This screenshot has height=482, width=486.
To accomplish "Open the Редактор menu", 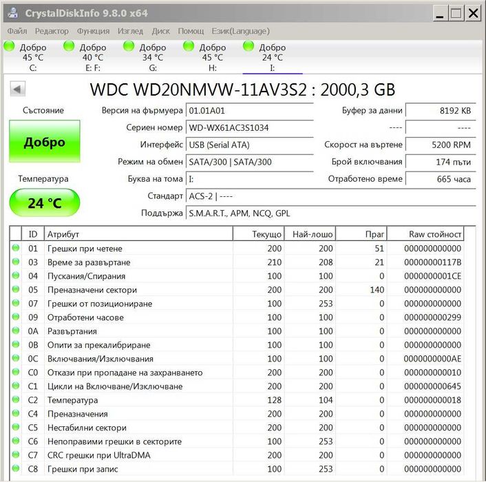I will [x=52, y=31].
